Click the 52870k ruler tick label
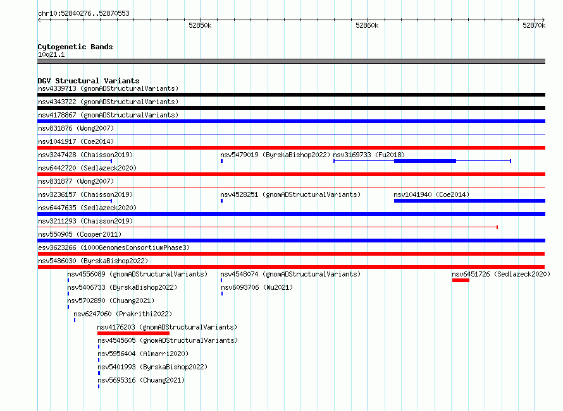 534,25
